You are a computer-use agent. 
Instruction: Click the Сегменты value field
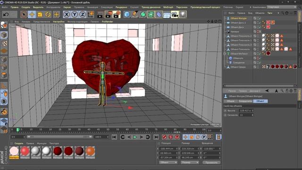coord(246,115)
